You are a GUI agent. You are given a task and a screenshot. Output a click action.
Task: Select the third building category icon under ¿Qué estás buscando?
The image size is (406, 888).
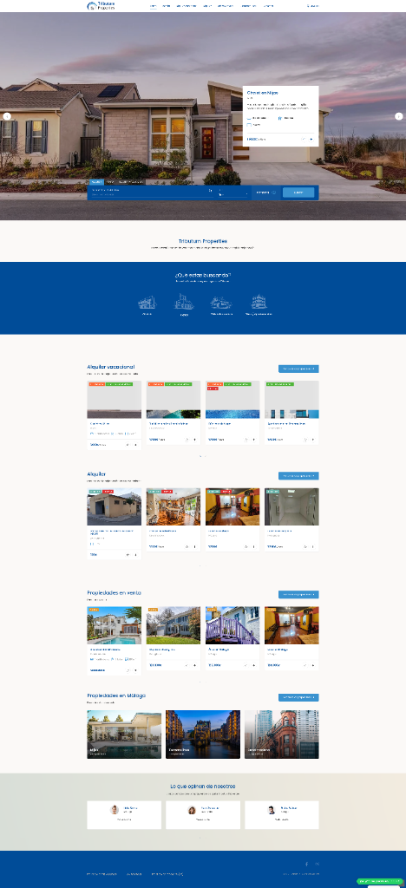[x=221, y=303]
